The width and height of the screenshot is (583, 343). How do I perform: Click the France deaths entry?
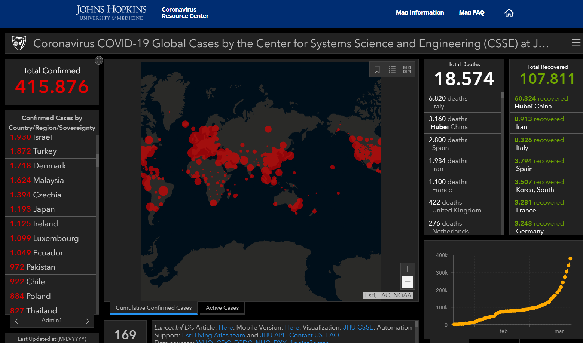click(463, 186)
